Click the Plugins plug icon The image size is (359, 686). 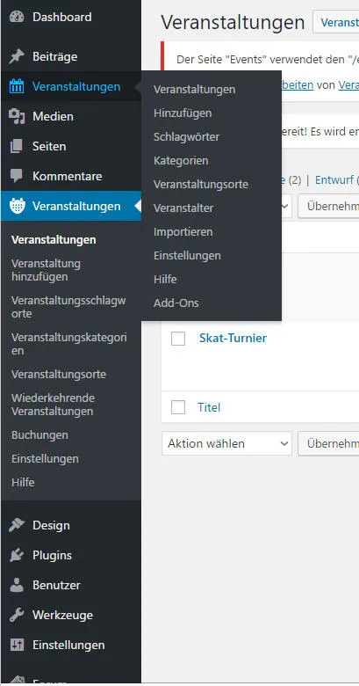point(17,555)
